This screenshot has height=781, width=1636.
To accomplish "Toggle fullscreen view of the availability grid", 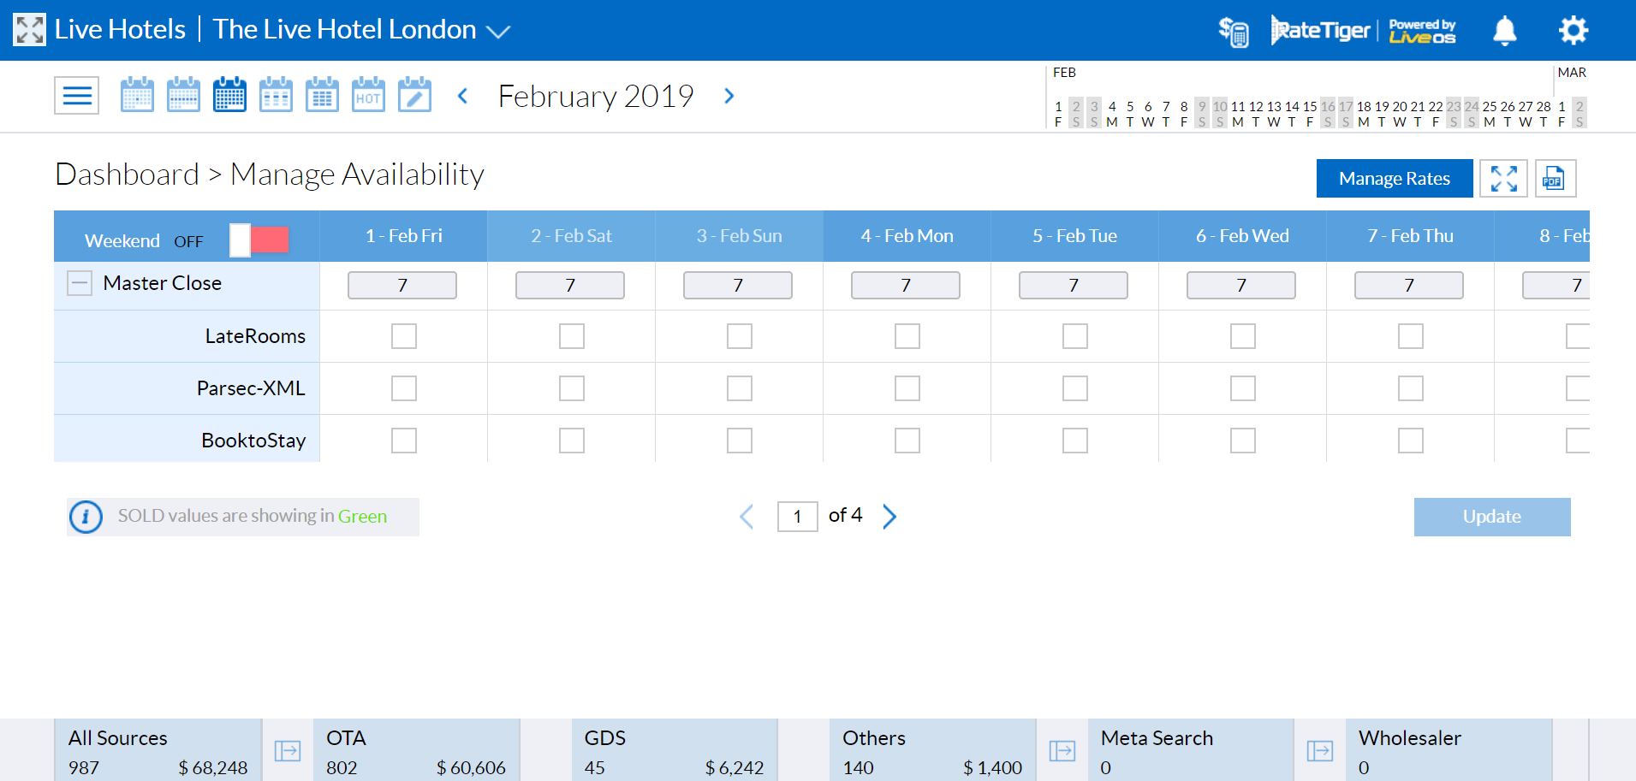I will click(x=1503, y=178).
